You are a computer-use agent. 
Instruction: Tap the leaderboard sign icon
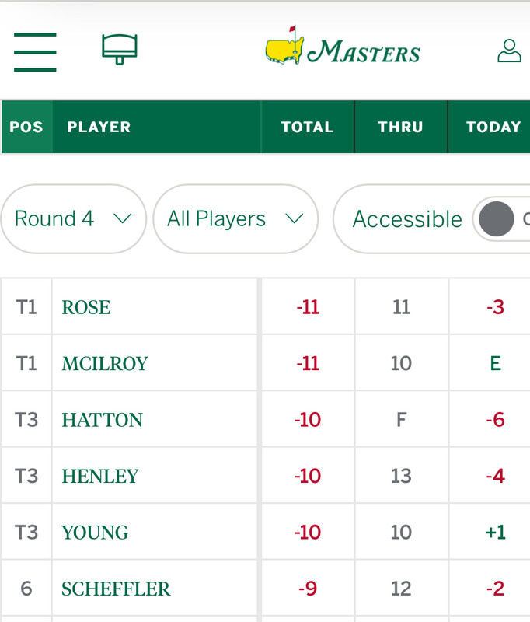(x=120, y=49)
